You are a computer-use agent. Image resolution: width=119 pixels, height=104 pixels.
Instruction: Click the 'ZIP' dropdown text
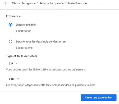click(x=11, y=63)
